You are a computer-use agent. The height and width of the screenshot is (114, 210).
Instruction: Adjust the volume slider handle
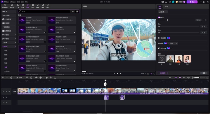coord(167,20)
